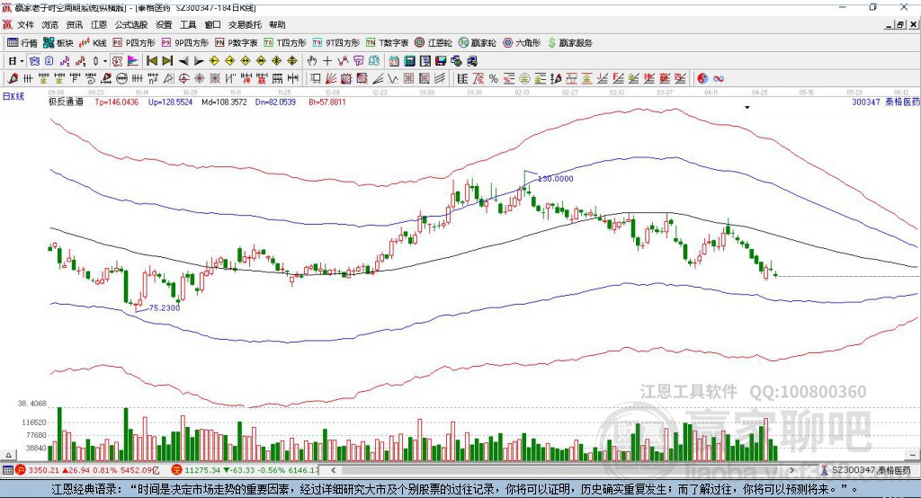921x498 pixels.
Task: Click the Tp=146.0436 indicator value
Action: tap(117, 102)
